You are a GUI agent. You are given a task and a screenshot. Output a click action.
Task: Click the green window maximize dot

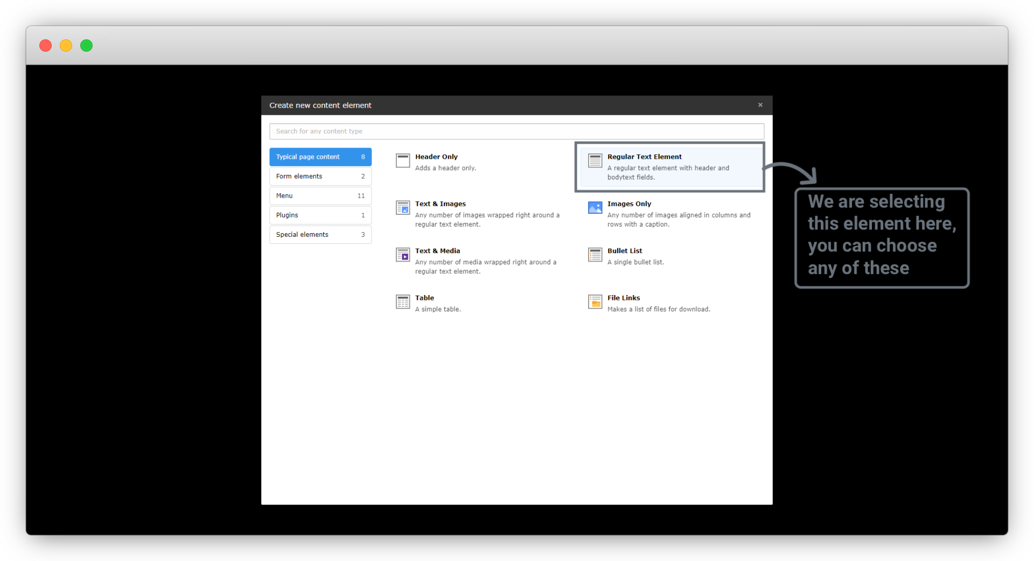(87, 46)
